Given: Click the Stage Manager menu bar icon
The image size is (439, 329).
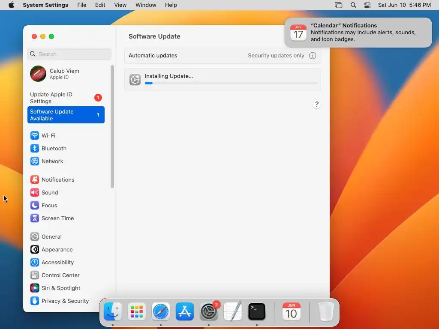Looking at the screenshot, I should point(339,5).
